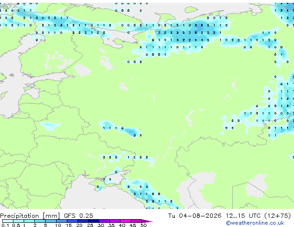
Task: Click the legend value '0.5'
Action: (x=16, y=225)
